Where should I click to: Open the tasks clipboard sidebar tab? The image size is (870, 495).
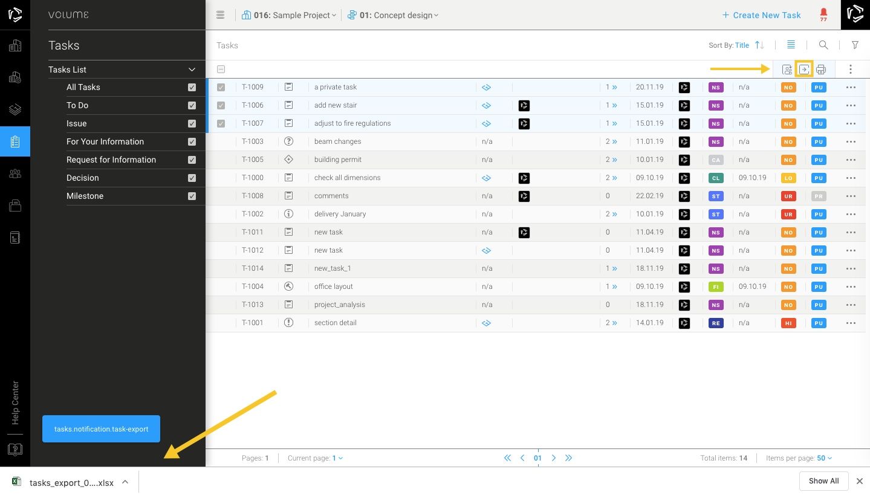point(15,141)
